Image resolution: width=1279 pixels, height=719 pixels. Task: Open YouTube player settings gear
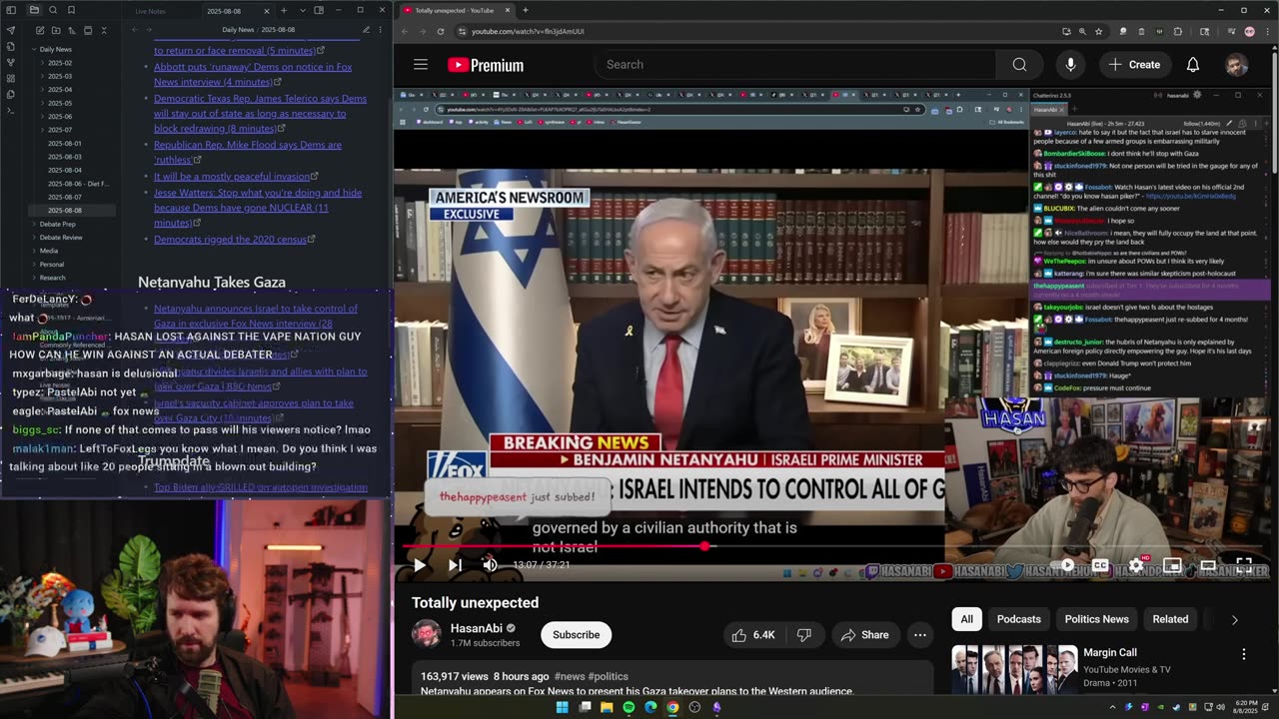tap(1136, 565)
